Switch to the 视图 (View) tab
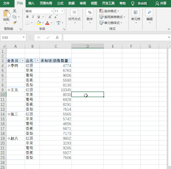This screenshot has height=169, width=171. click(94, 3)
